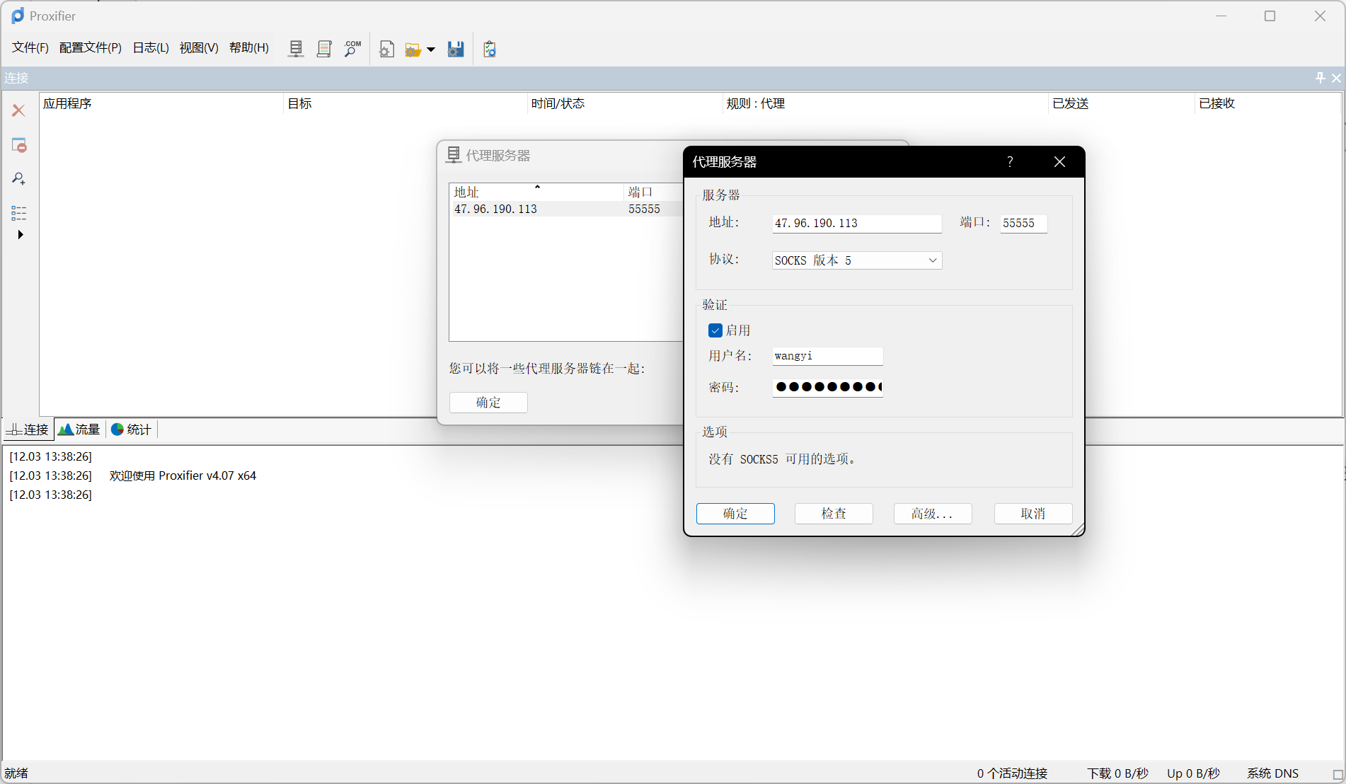Click the open profile folder icon
Screen dimensions: 1346x784
tap(413, 50)
